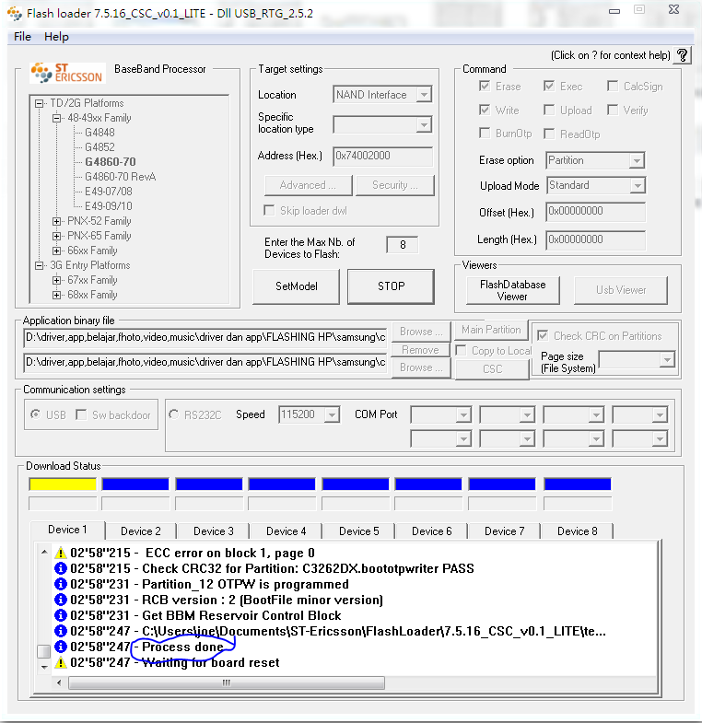Switch to the Device 8 tab

coord(577,531)
